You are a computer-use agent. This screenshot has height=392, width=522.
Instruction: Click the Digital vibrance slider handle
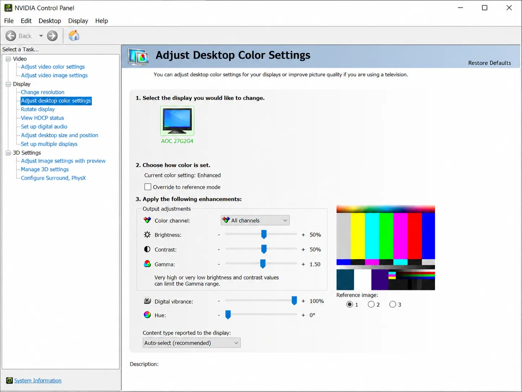point(294,301)
